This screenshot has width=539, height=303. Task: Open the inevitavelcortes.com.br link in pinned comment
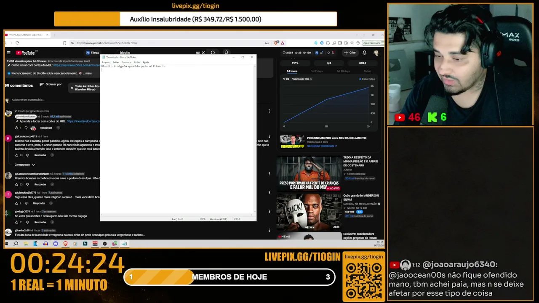point(83,121)
